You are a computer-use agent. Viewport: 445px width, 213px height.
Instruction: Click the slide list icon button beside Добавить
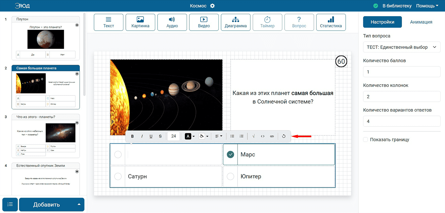(x=10, y=204)
